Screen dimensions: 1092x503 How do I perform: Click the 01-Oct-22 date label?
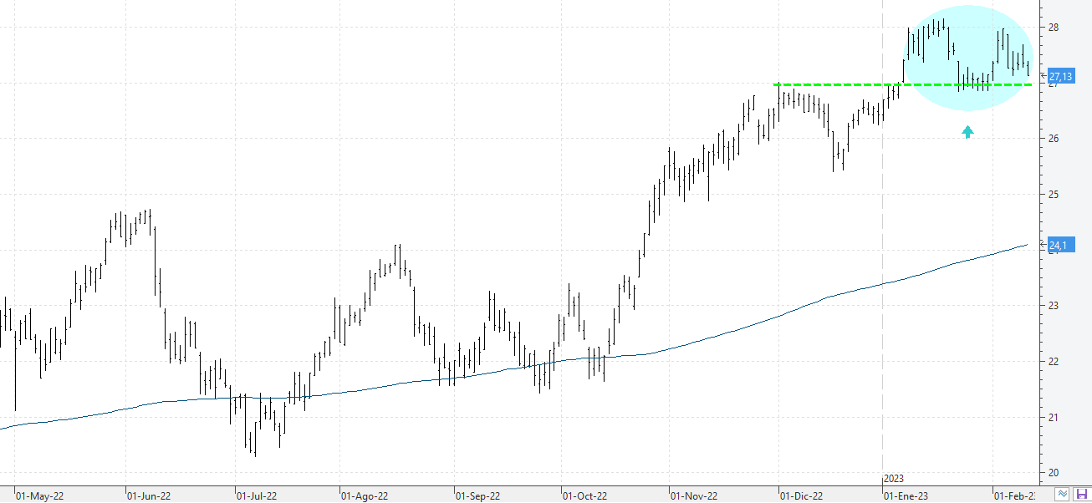584,495
